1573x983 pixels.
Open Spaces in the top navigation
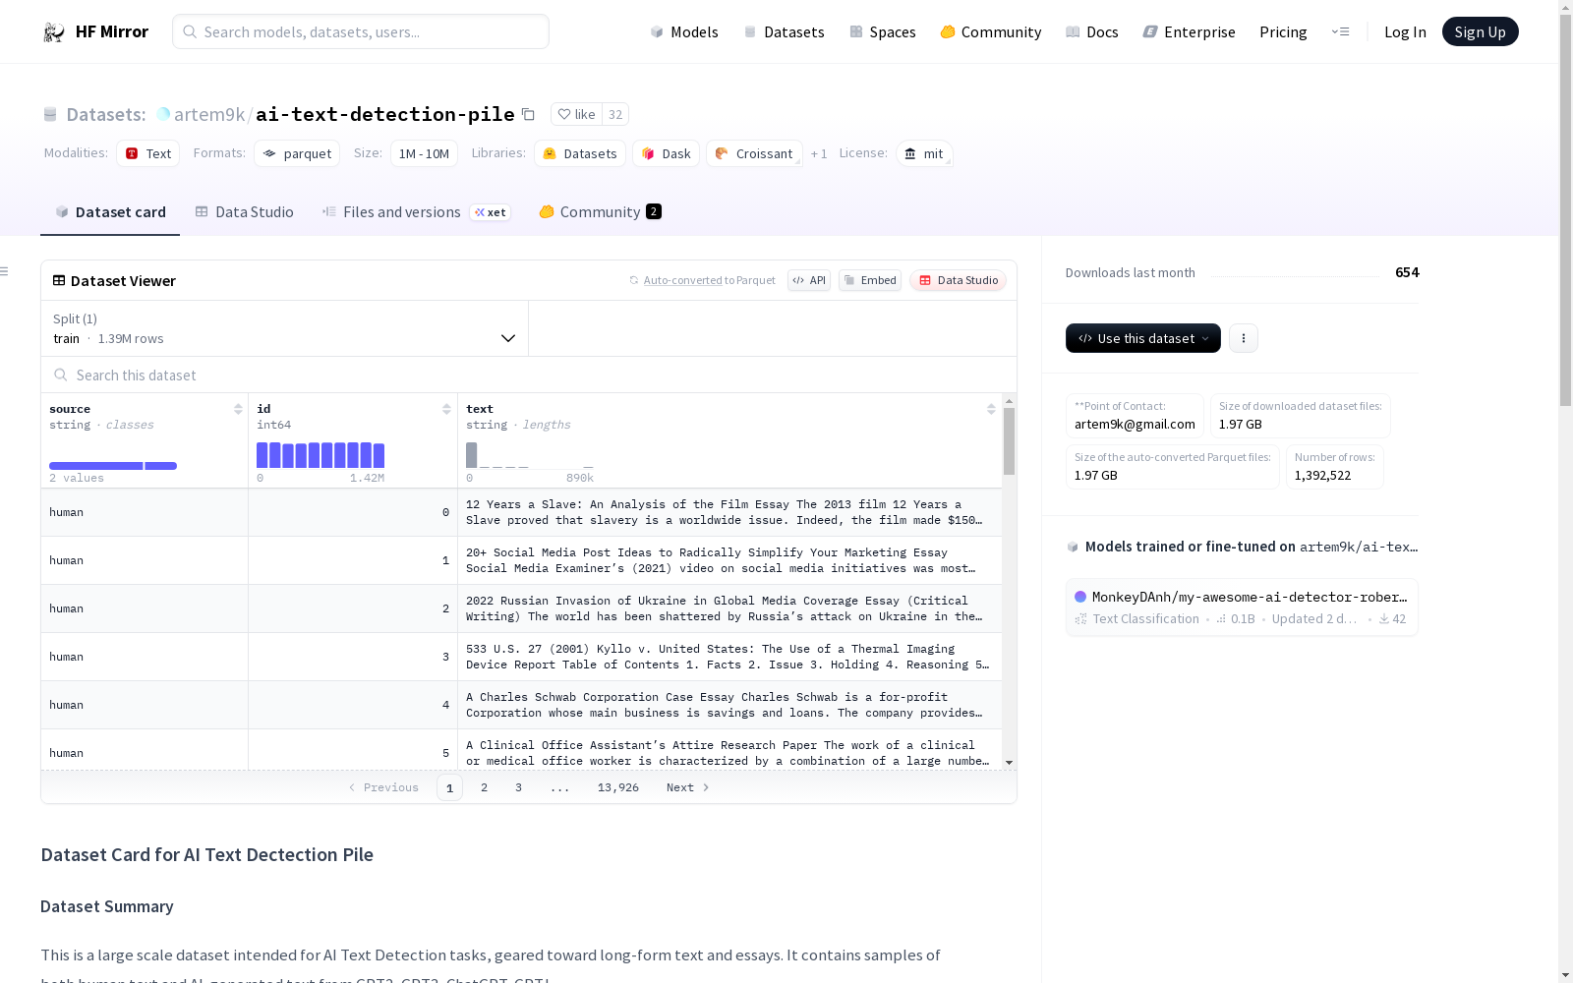coord(883,32)
